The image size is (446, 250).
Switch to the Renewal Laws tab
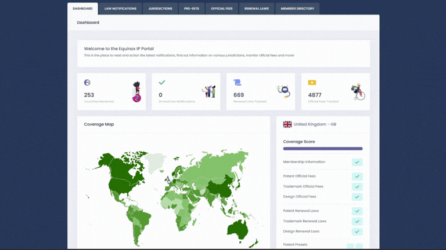point(257,9)
